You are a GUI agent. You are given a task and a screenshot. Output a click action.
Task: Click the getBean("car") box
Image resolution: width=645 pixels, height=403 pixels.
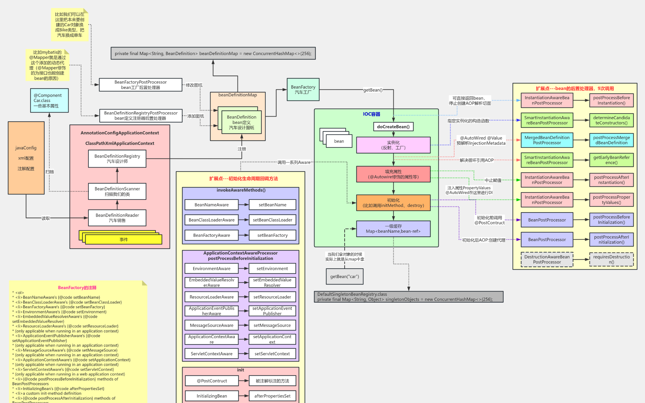[x=344, y=276]
